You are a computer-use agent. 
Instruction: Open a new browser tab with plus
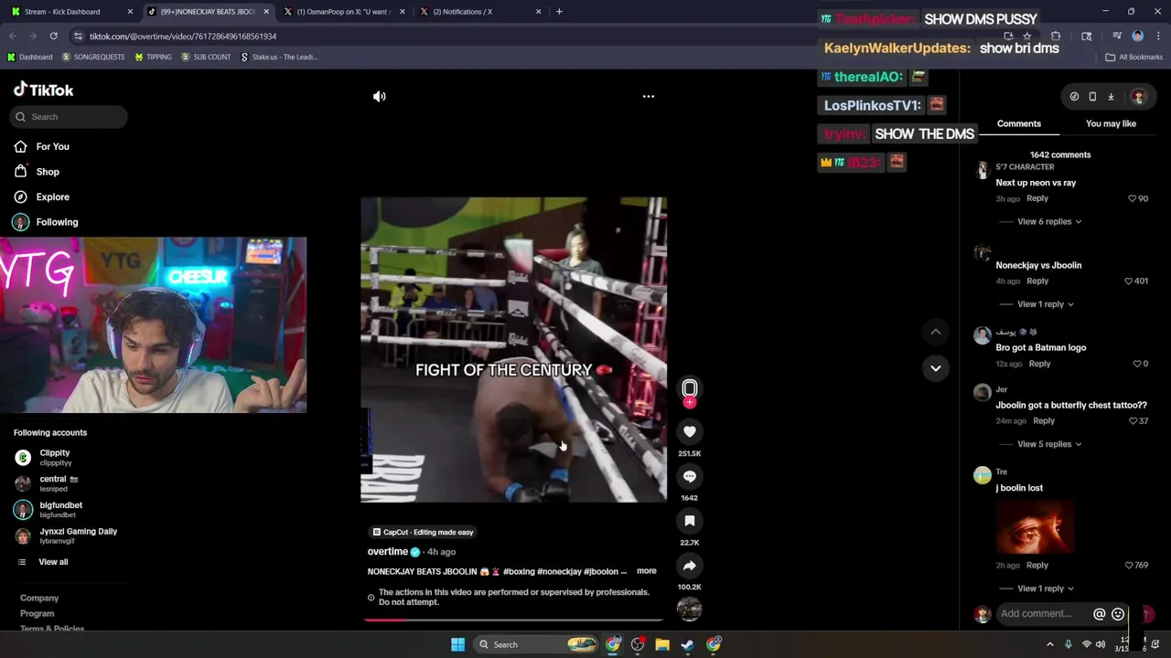[x=559, y=12]
